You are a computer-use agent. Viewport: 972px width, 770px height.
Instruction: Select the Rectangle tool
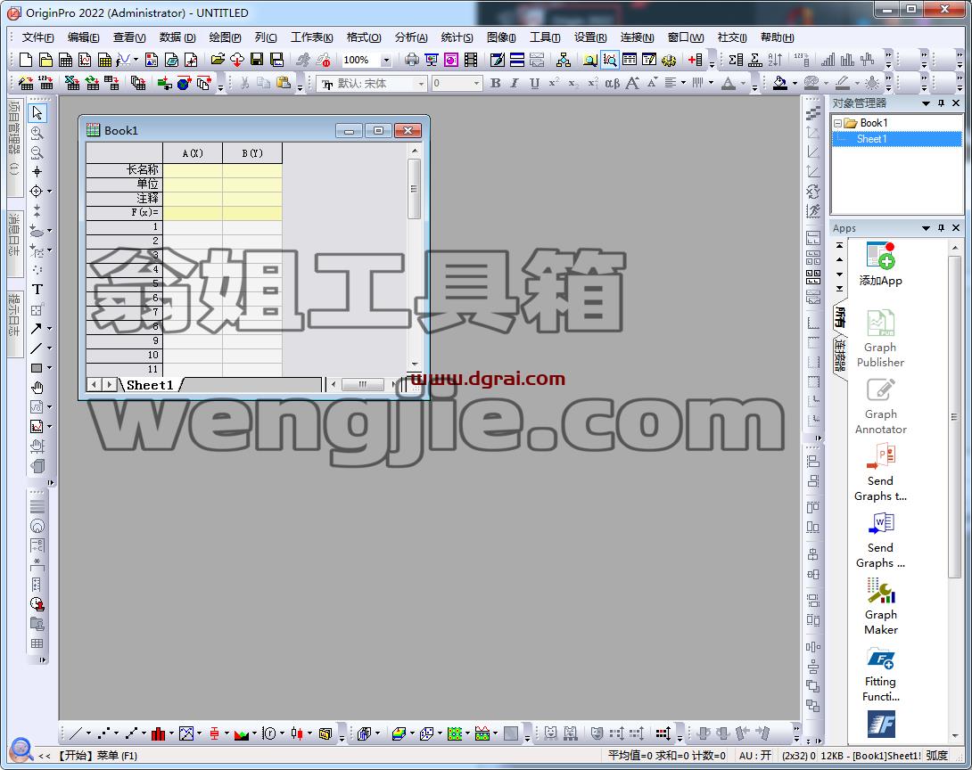click(x=37, y=368)
